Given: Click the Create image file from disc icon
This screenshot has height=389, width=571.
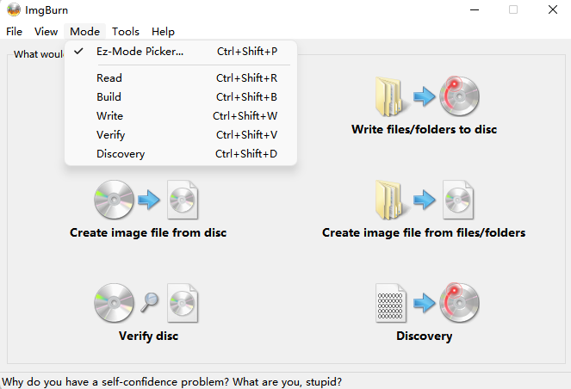Looking at the screenshot, I should coord(147,200).
